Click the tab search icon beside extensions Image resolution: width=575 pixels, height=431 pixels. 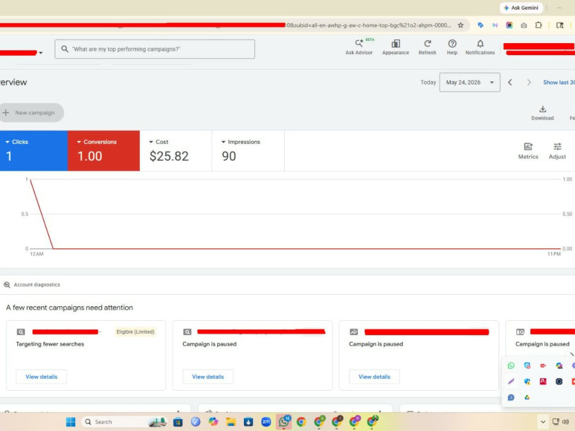click(559, 25)
